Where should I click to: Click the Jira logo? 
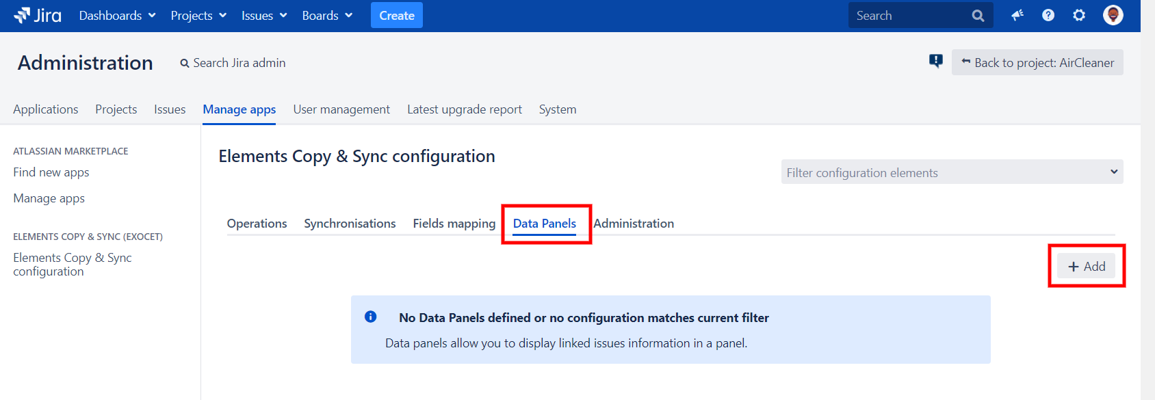pyautogui.click(x=38, y=15)
